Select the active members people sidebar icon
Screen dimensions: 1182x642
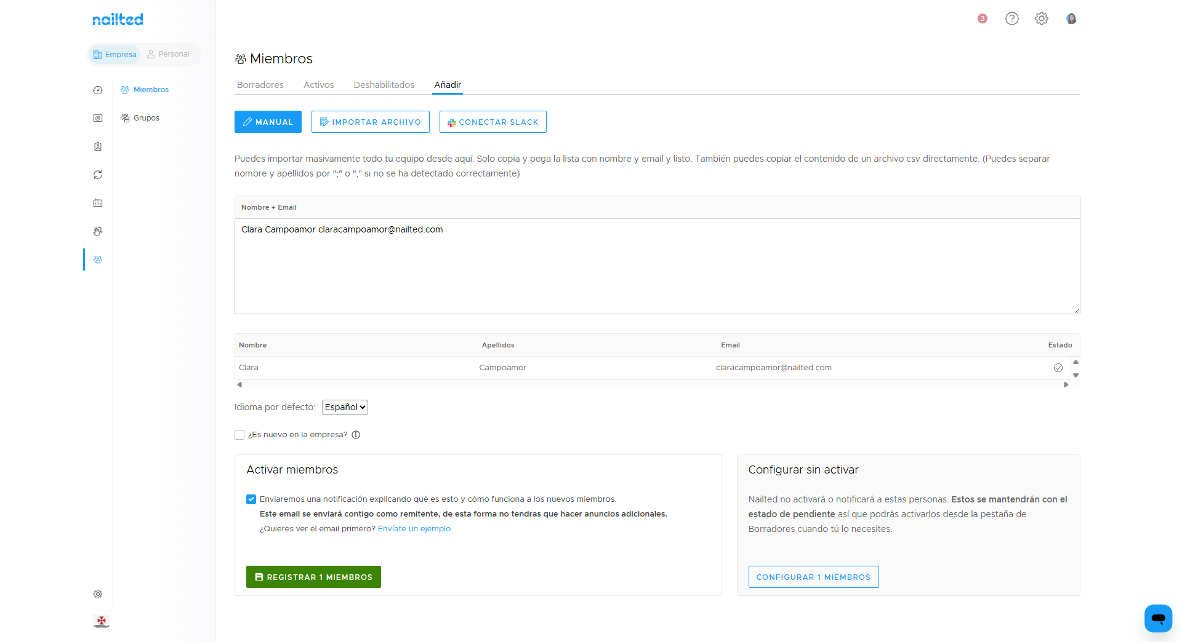point(98,260)
